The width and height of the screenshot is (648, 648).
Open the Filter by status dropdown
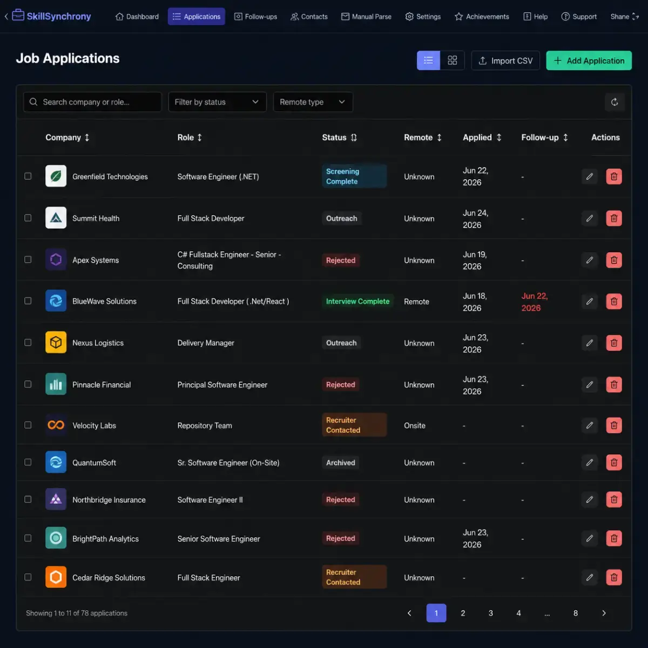217,102
